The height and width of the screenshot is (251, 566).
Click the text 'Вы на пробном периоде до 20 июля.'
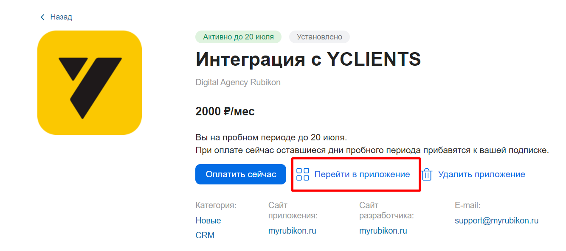[271, 138]
